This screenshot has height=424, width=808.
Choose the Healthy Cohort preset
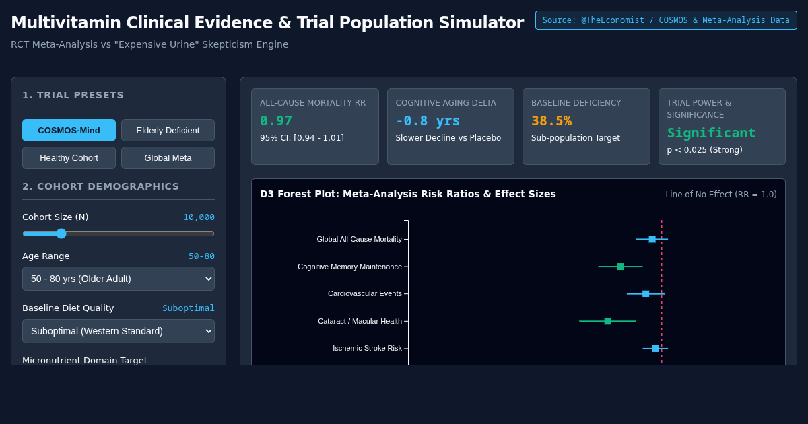tap(69, 157)
